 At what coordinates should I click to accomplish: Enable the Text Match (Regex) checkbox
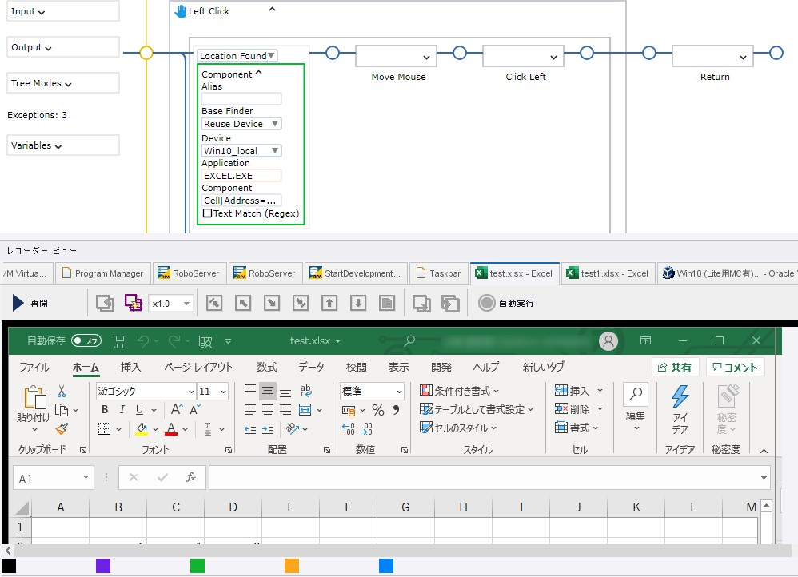(x=207, y=213)
